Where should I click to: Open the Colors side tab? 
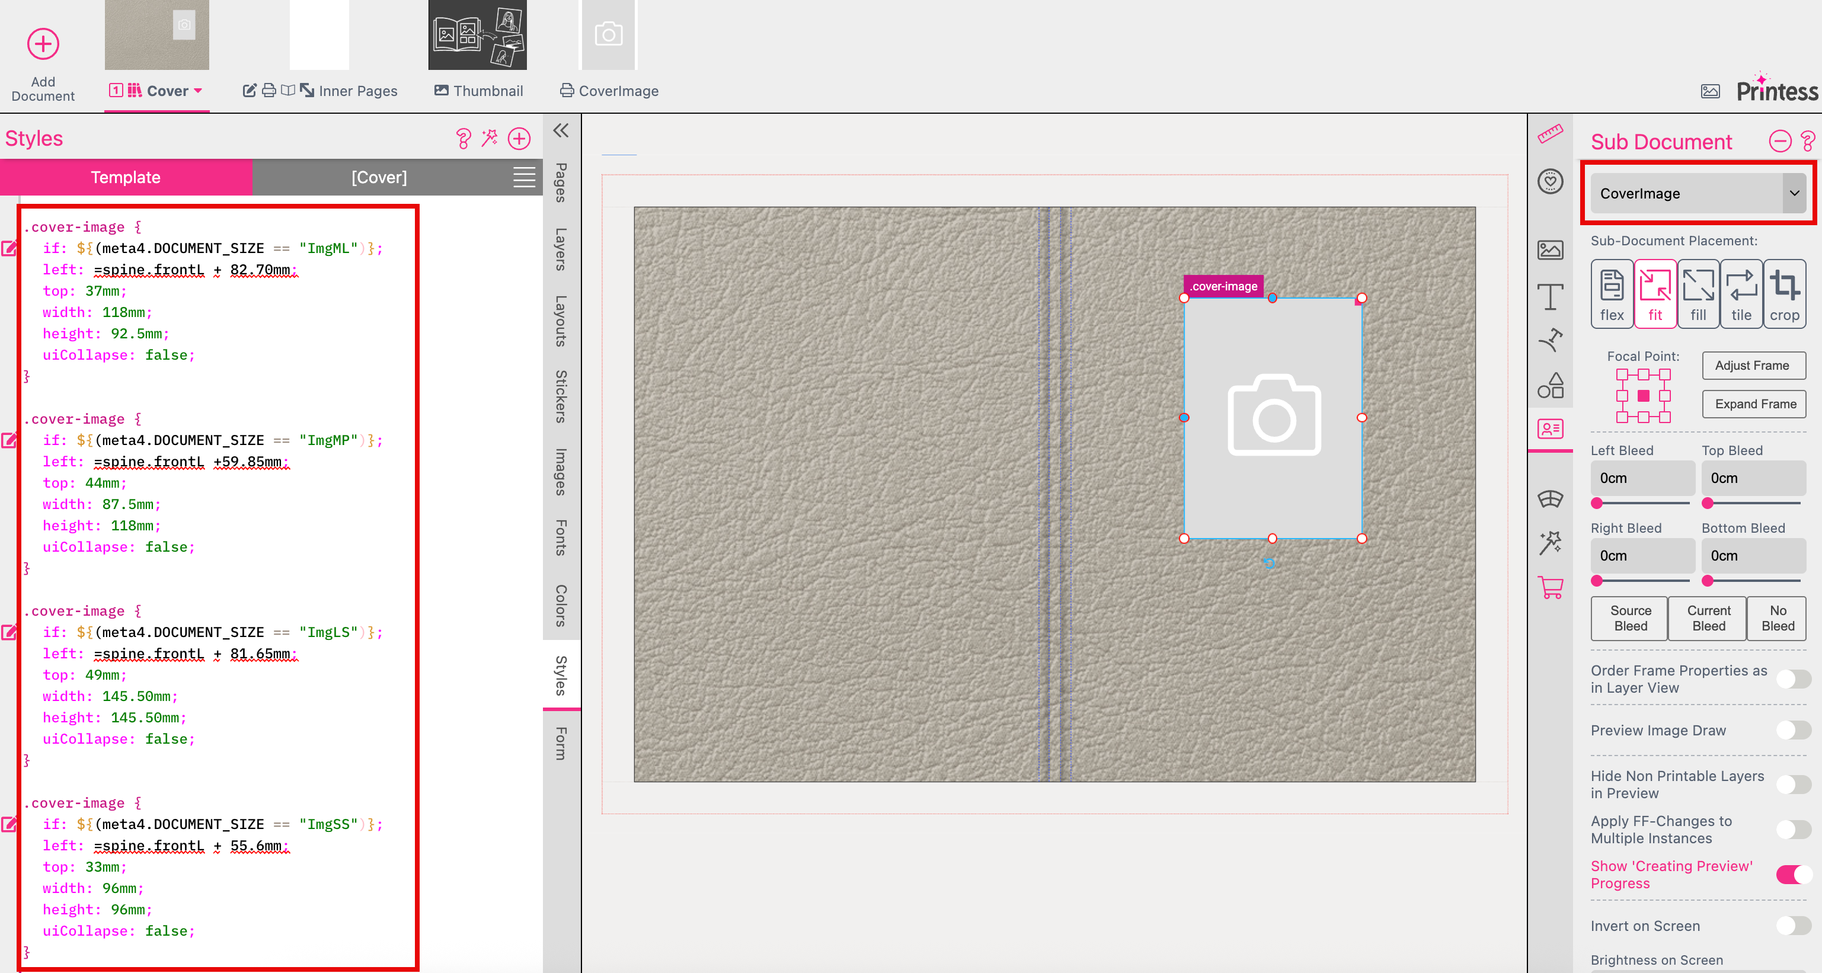click(x=561, y=605)
